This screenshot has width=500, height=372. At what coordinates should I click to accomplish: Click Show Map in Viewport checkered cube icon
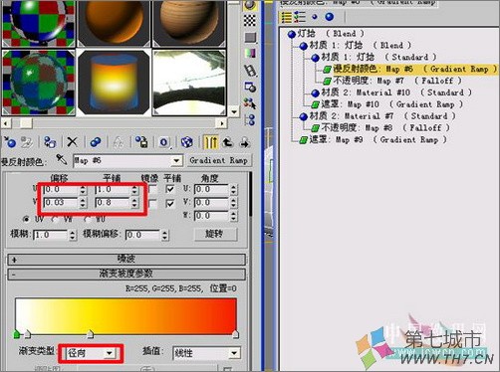187,142
